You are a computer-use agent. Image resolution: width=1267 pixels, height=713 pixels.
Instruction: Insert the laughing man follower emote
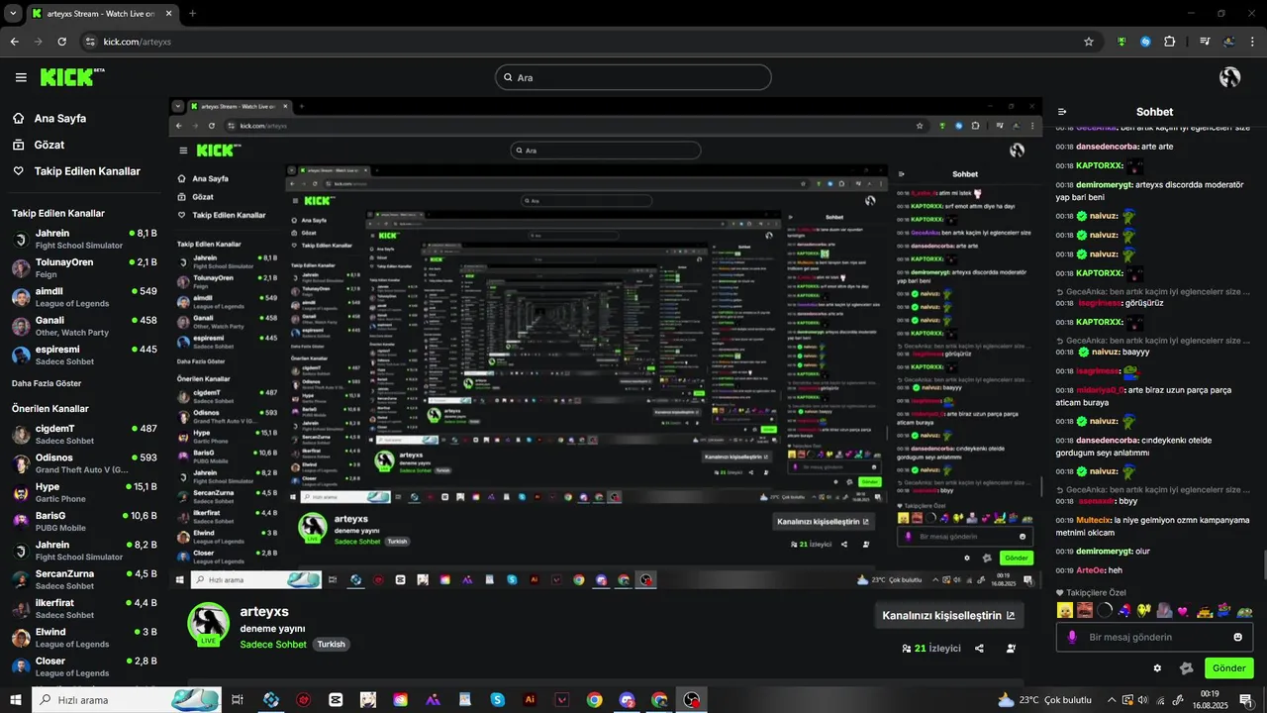pyautogui.click(x=1085, y=610)
